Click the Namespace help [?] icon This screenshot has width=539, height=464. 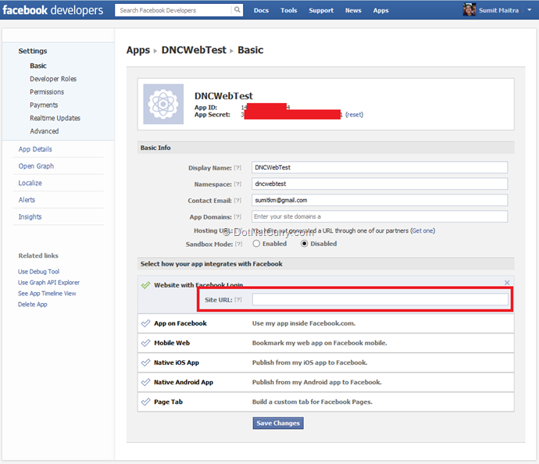pyautogui.click(x=237, y=184)
